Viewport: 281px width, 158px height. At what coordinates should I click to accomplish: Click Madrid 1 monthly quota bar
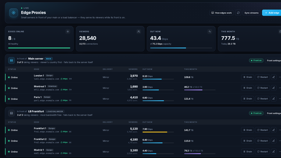(x=200, y=154)
